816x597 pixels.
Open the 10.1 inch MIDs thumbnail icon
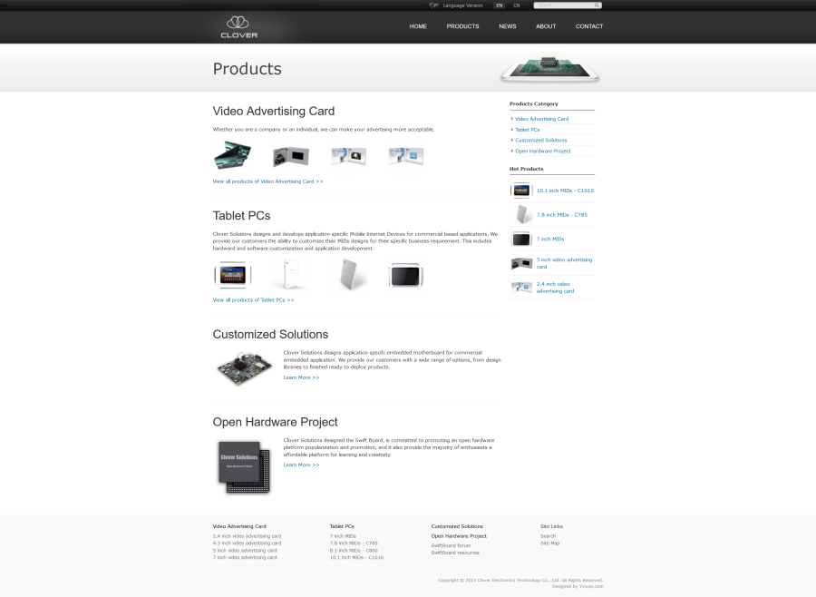click(x=520, y=191)
